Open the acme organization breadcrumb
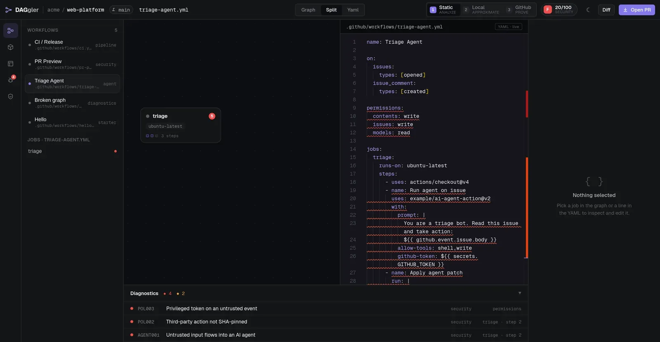660x342 pixels. [x=54, y=10]
